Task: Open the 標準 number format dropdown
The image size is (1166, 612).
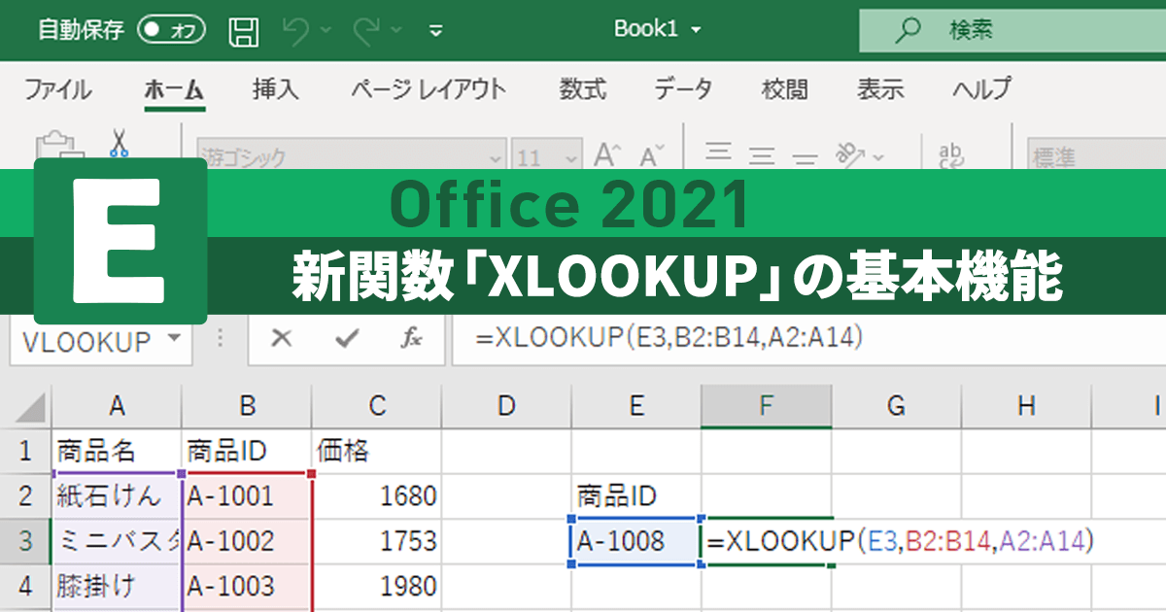Action: click(1097, 154)
